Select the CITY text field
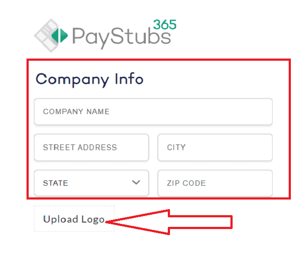The width and height of the screenshot is (300, 262). [215, 147]
